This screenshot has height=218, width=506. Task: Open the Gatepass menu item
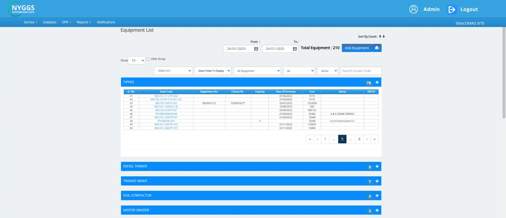click(50, 22)
